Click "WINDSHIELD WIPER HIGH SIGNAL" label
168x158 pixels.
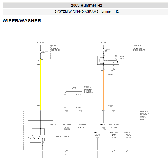(114, 135)
